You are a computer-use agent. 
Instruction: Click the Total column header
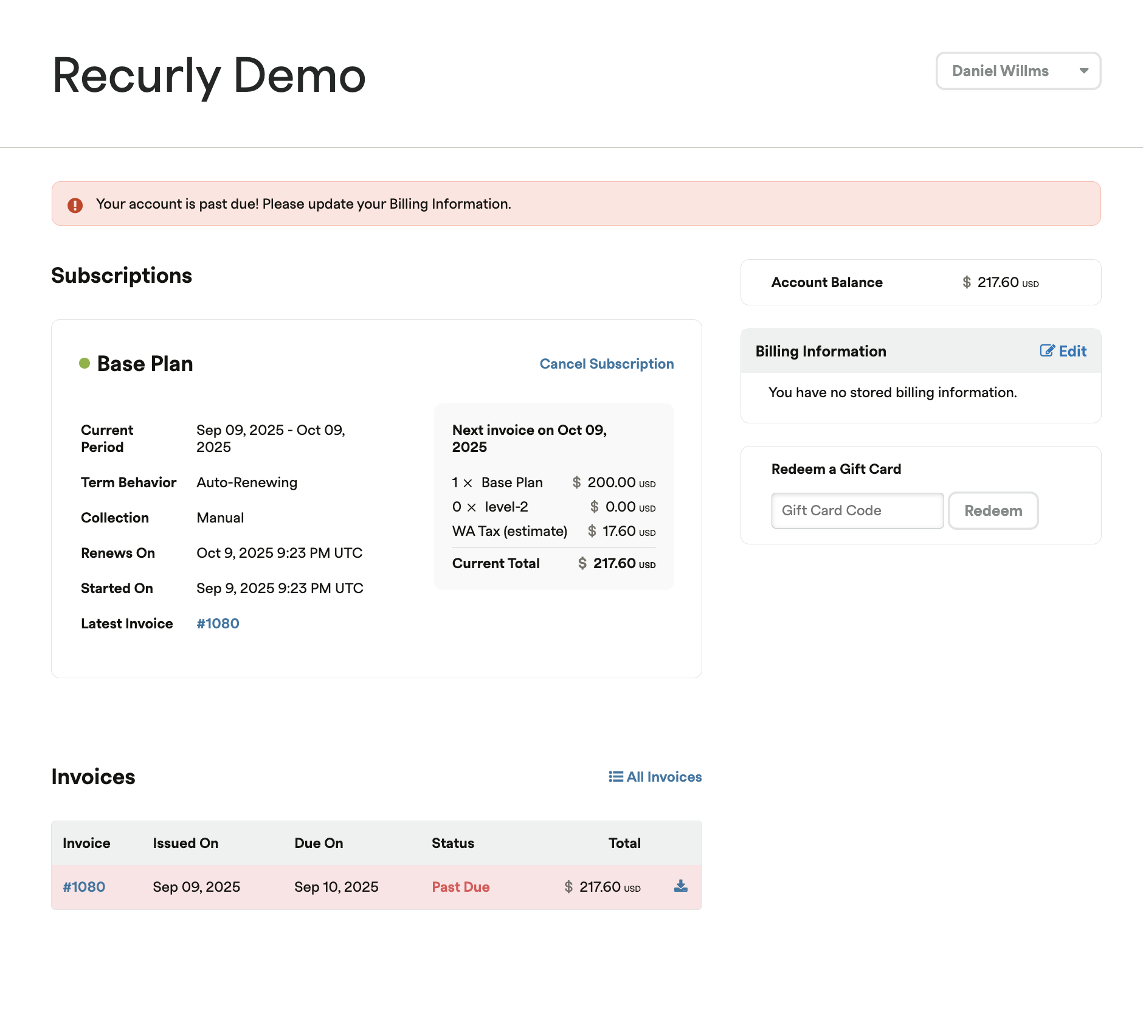[624, 843]
